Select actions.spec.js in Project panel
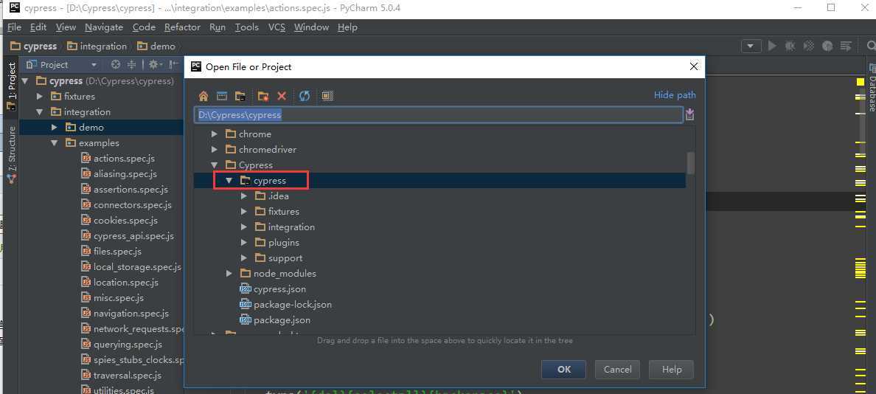Image resolution: width=876 pixels, height=394 pixels. (118, 159)
